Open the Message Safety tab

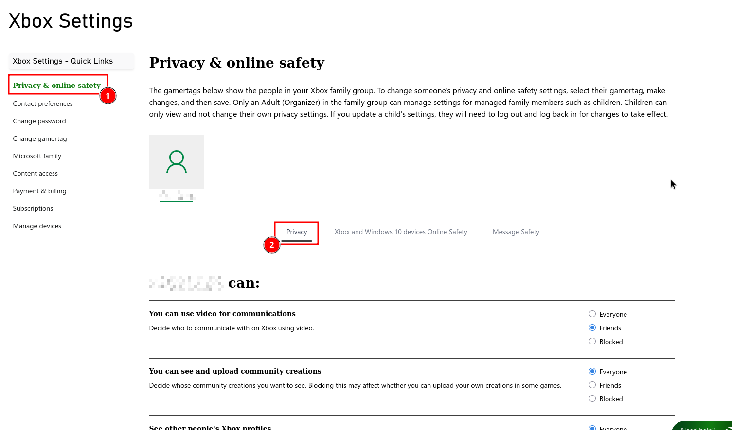516,232
